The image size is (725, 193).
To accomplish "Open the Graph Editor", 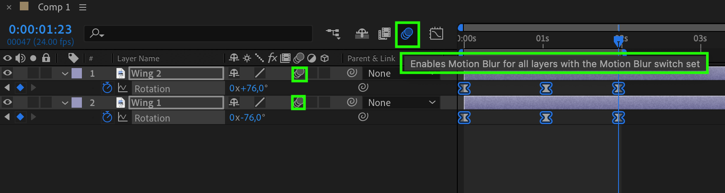I will (436, 34).
